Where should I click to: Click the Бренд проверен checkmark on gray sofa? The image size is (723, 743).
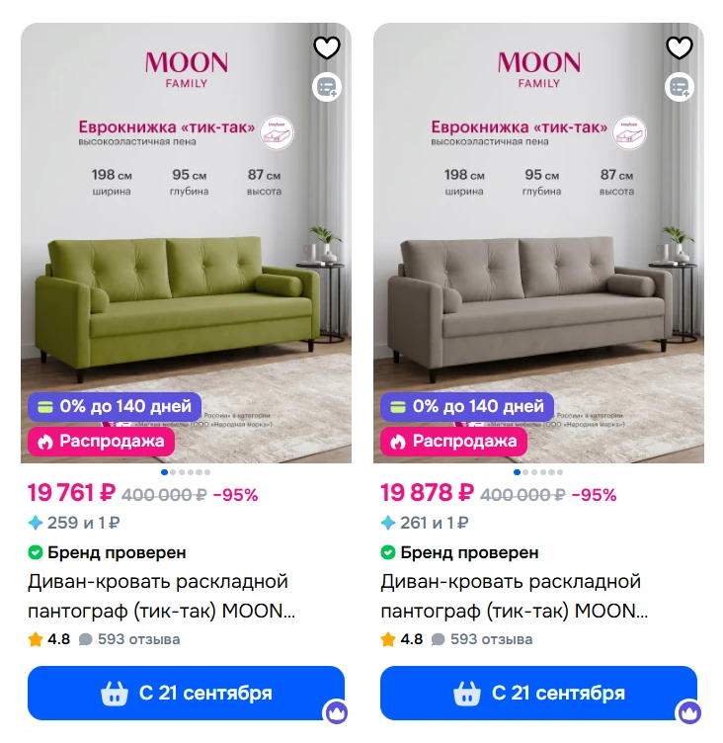coord(388,552)
